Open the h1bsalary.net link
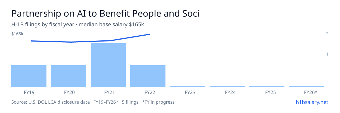 click(x=312, y=102)
